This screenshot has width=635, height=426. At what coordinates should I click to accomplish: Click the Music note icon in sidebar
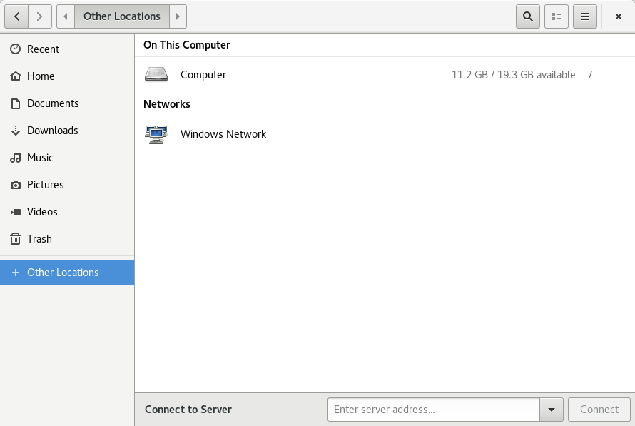coord(16,158)
